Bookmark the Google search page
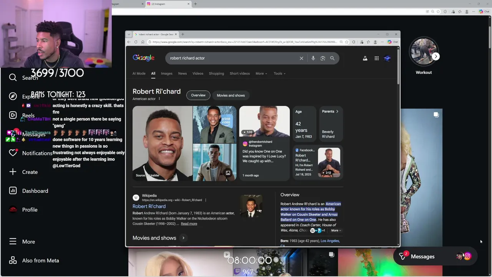The image size is (492, 277). coord(346,42)
